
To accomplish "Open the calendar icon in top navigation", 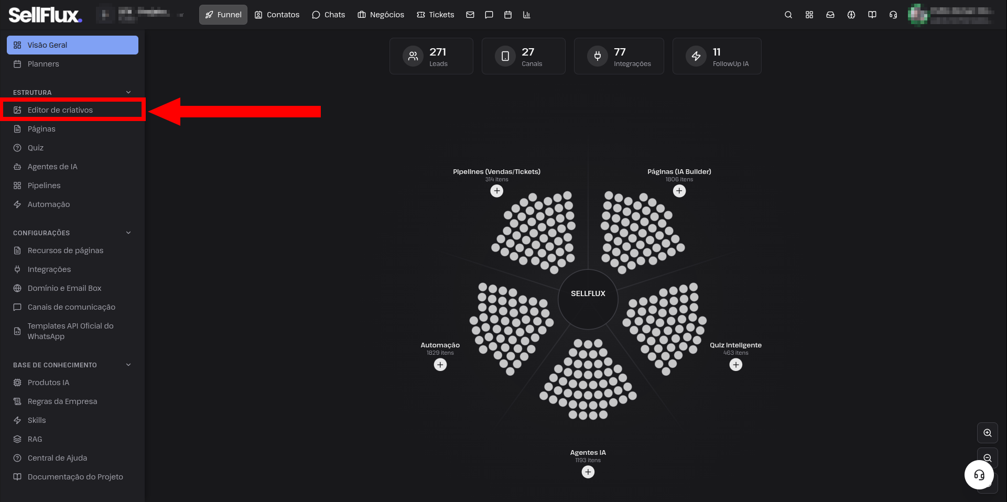I will click(x=508, y=15).
